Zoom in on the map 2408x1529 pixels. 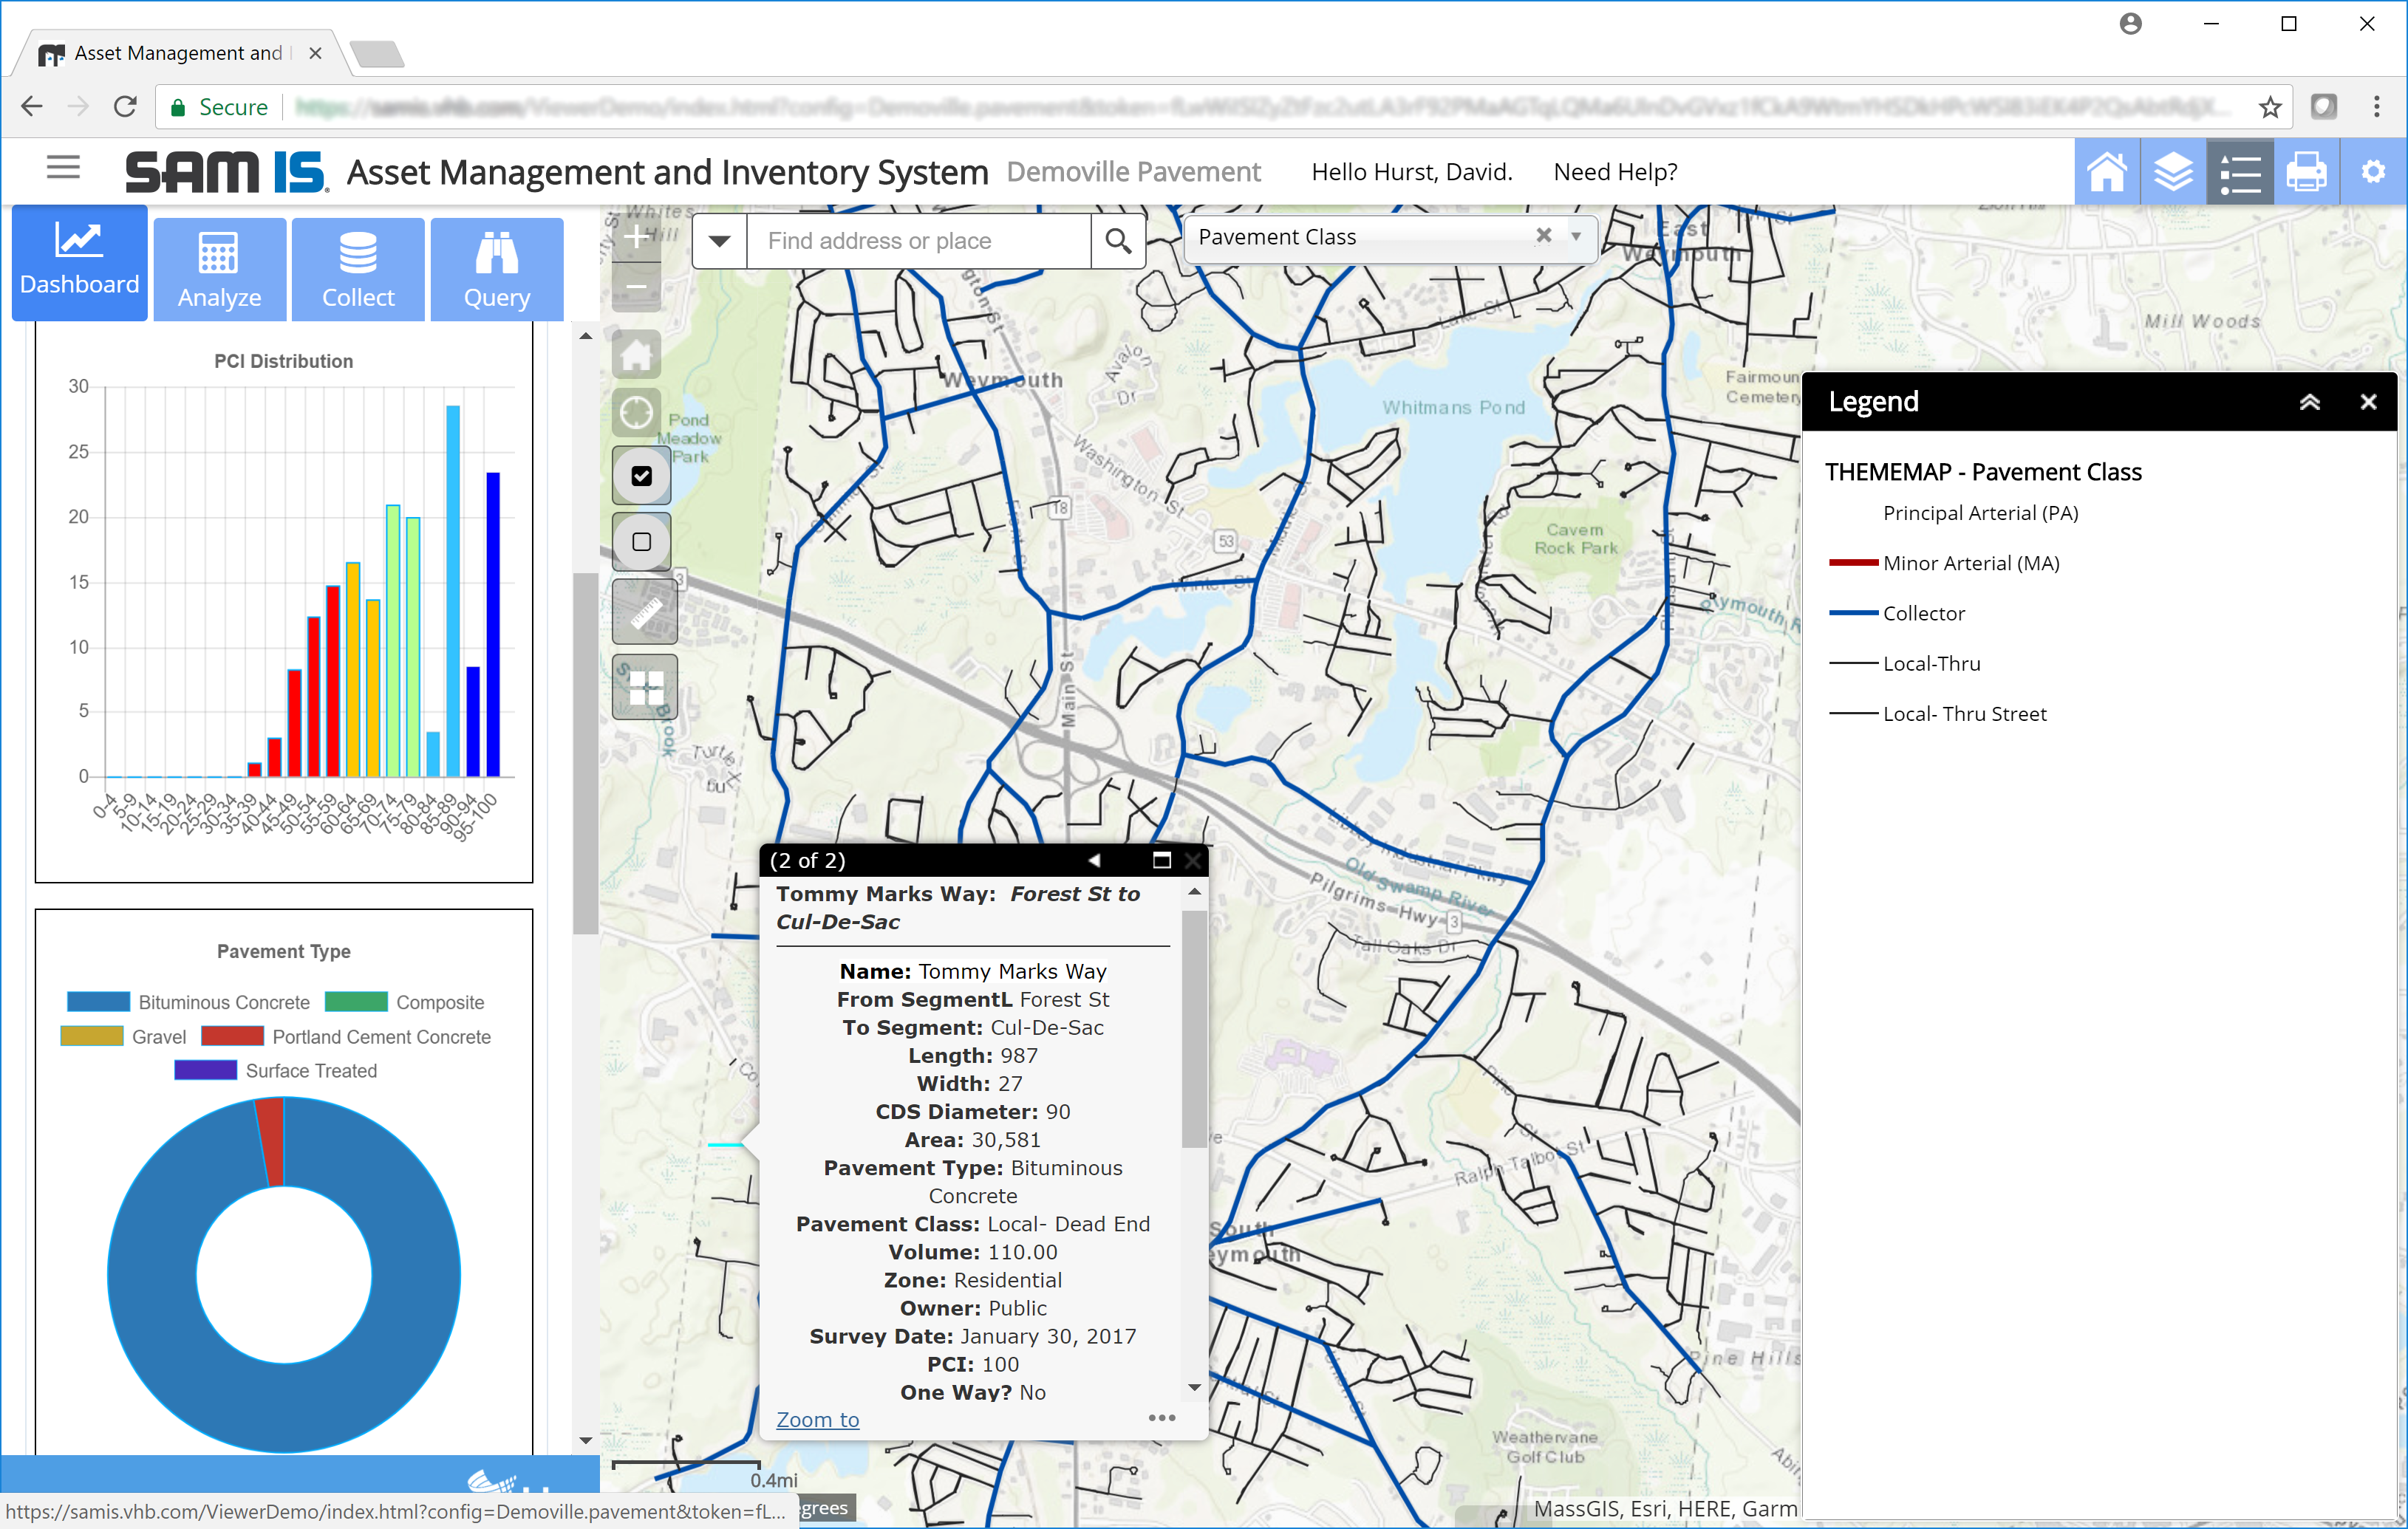pos(637,238)
